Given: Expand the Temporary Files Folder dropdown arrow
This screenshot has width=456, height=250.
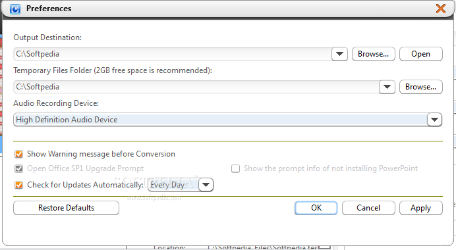Looking at the screenshot, I should click(387, 87).
